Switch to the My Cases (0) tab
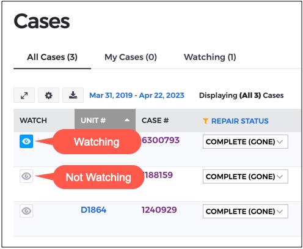 [131, 57]
